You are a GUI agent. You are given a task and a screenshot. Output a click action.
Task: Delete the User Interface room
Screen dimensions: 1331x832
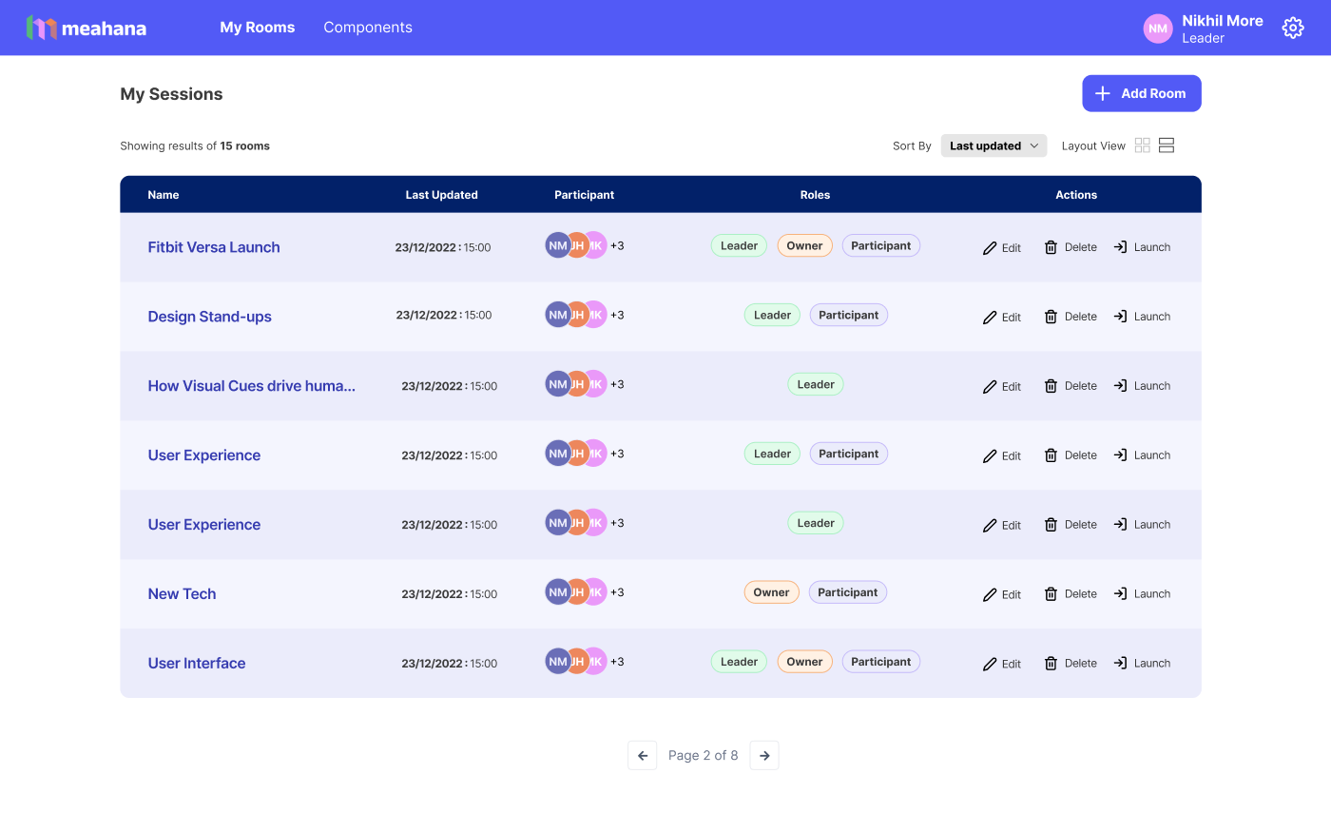[1071, 664]
